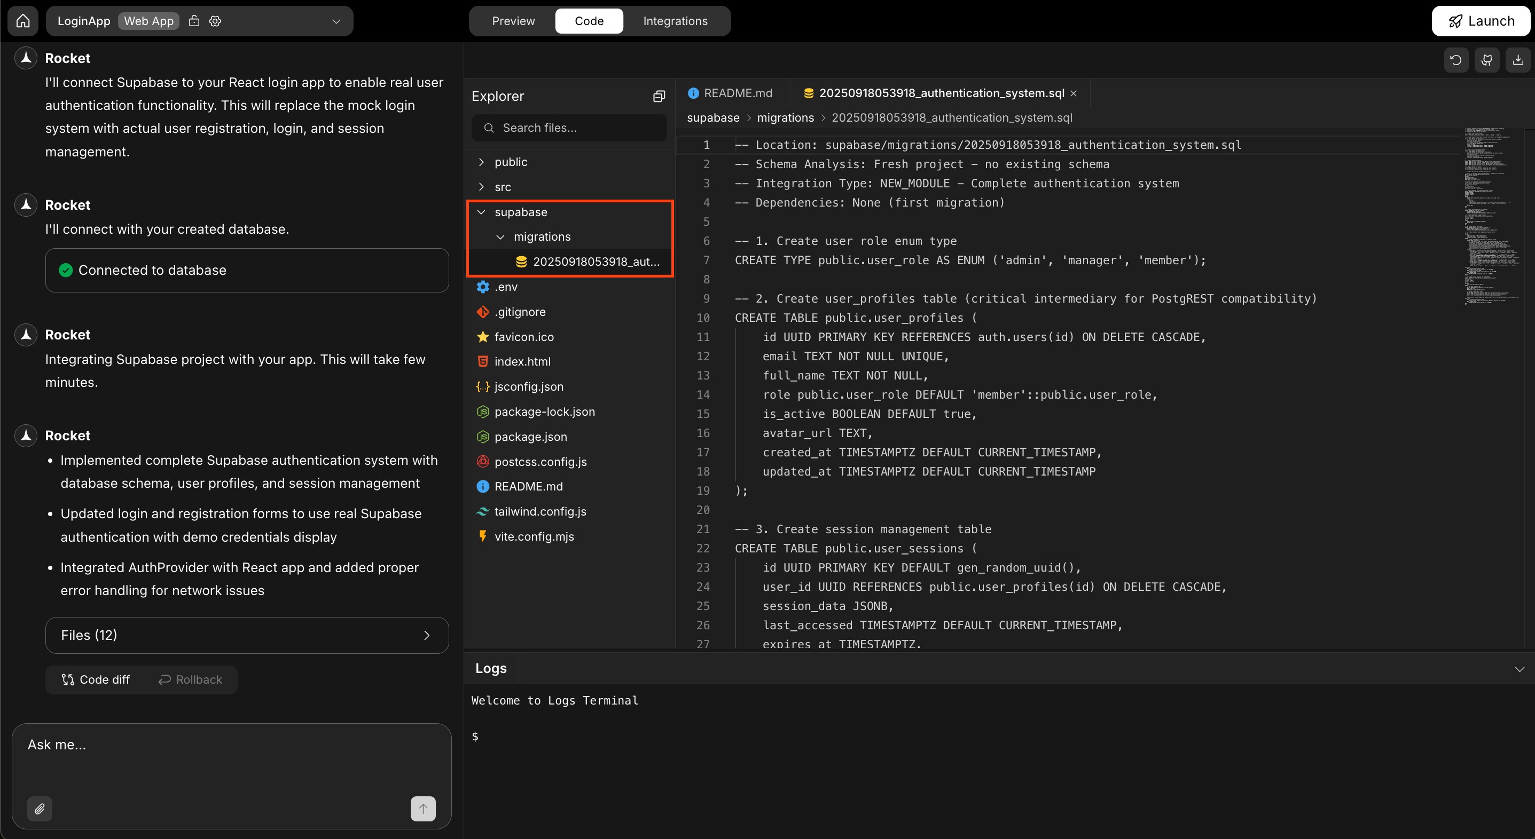Open Code diff view
This screenshot has height=839, width=1535.
(x=96, y=679)
